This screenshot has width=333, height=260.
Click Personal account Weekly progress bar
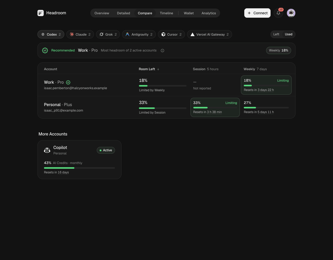point(266,108)
